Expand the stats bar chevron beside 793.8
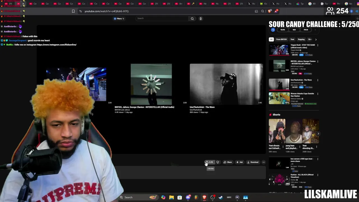 point(315,30)
